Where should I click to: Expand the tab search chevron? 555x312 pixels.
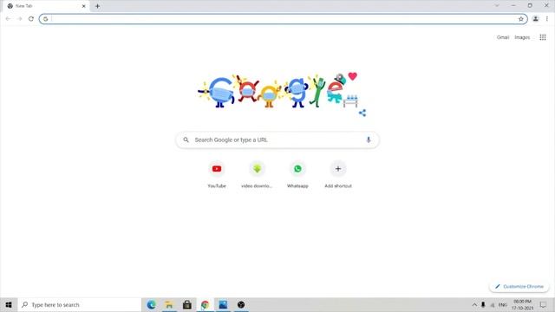tap(497, 6)
